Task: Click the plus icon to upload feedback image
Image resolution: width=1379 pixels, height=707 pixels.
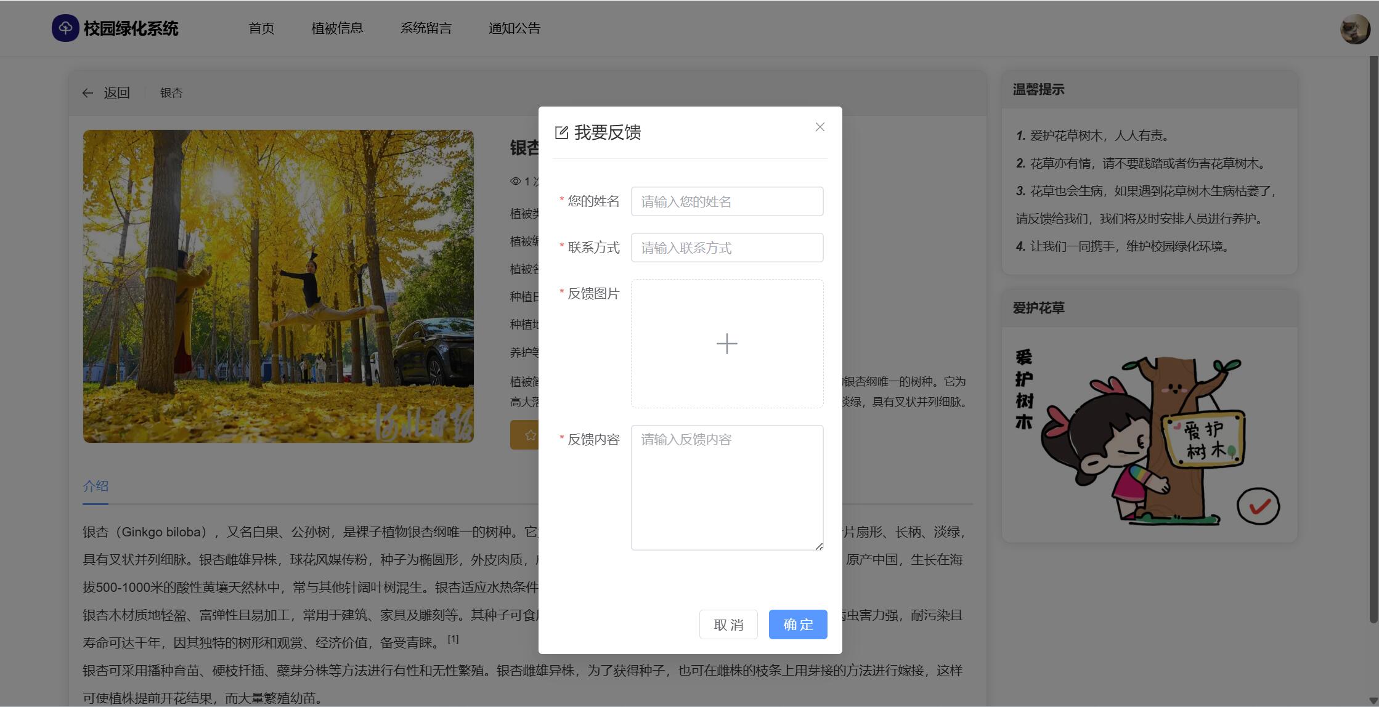Action: coord(727,344)
